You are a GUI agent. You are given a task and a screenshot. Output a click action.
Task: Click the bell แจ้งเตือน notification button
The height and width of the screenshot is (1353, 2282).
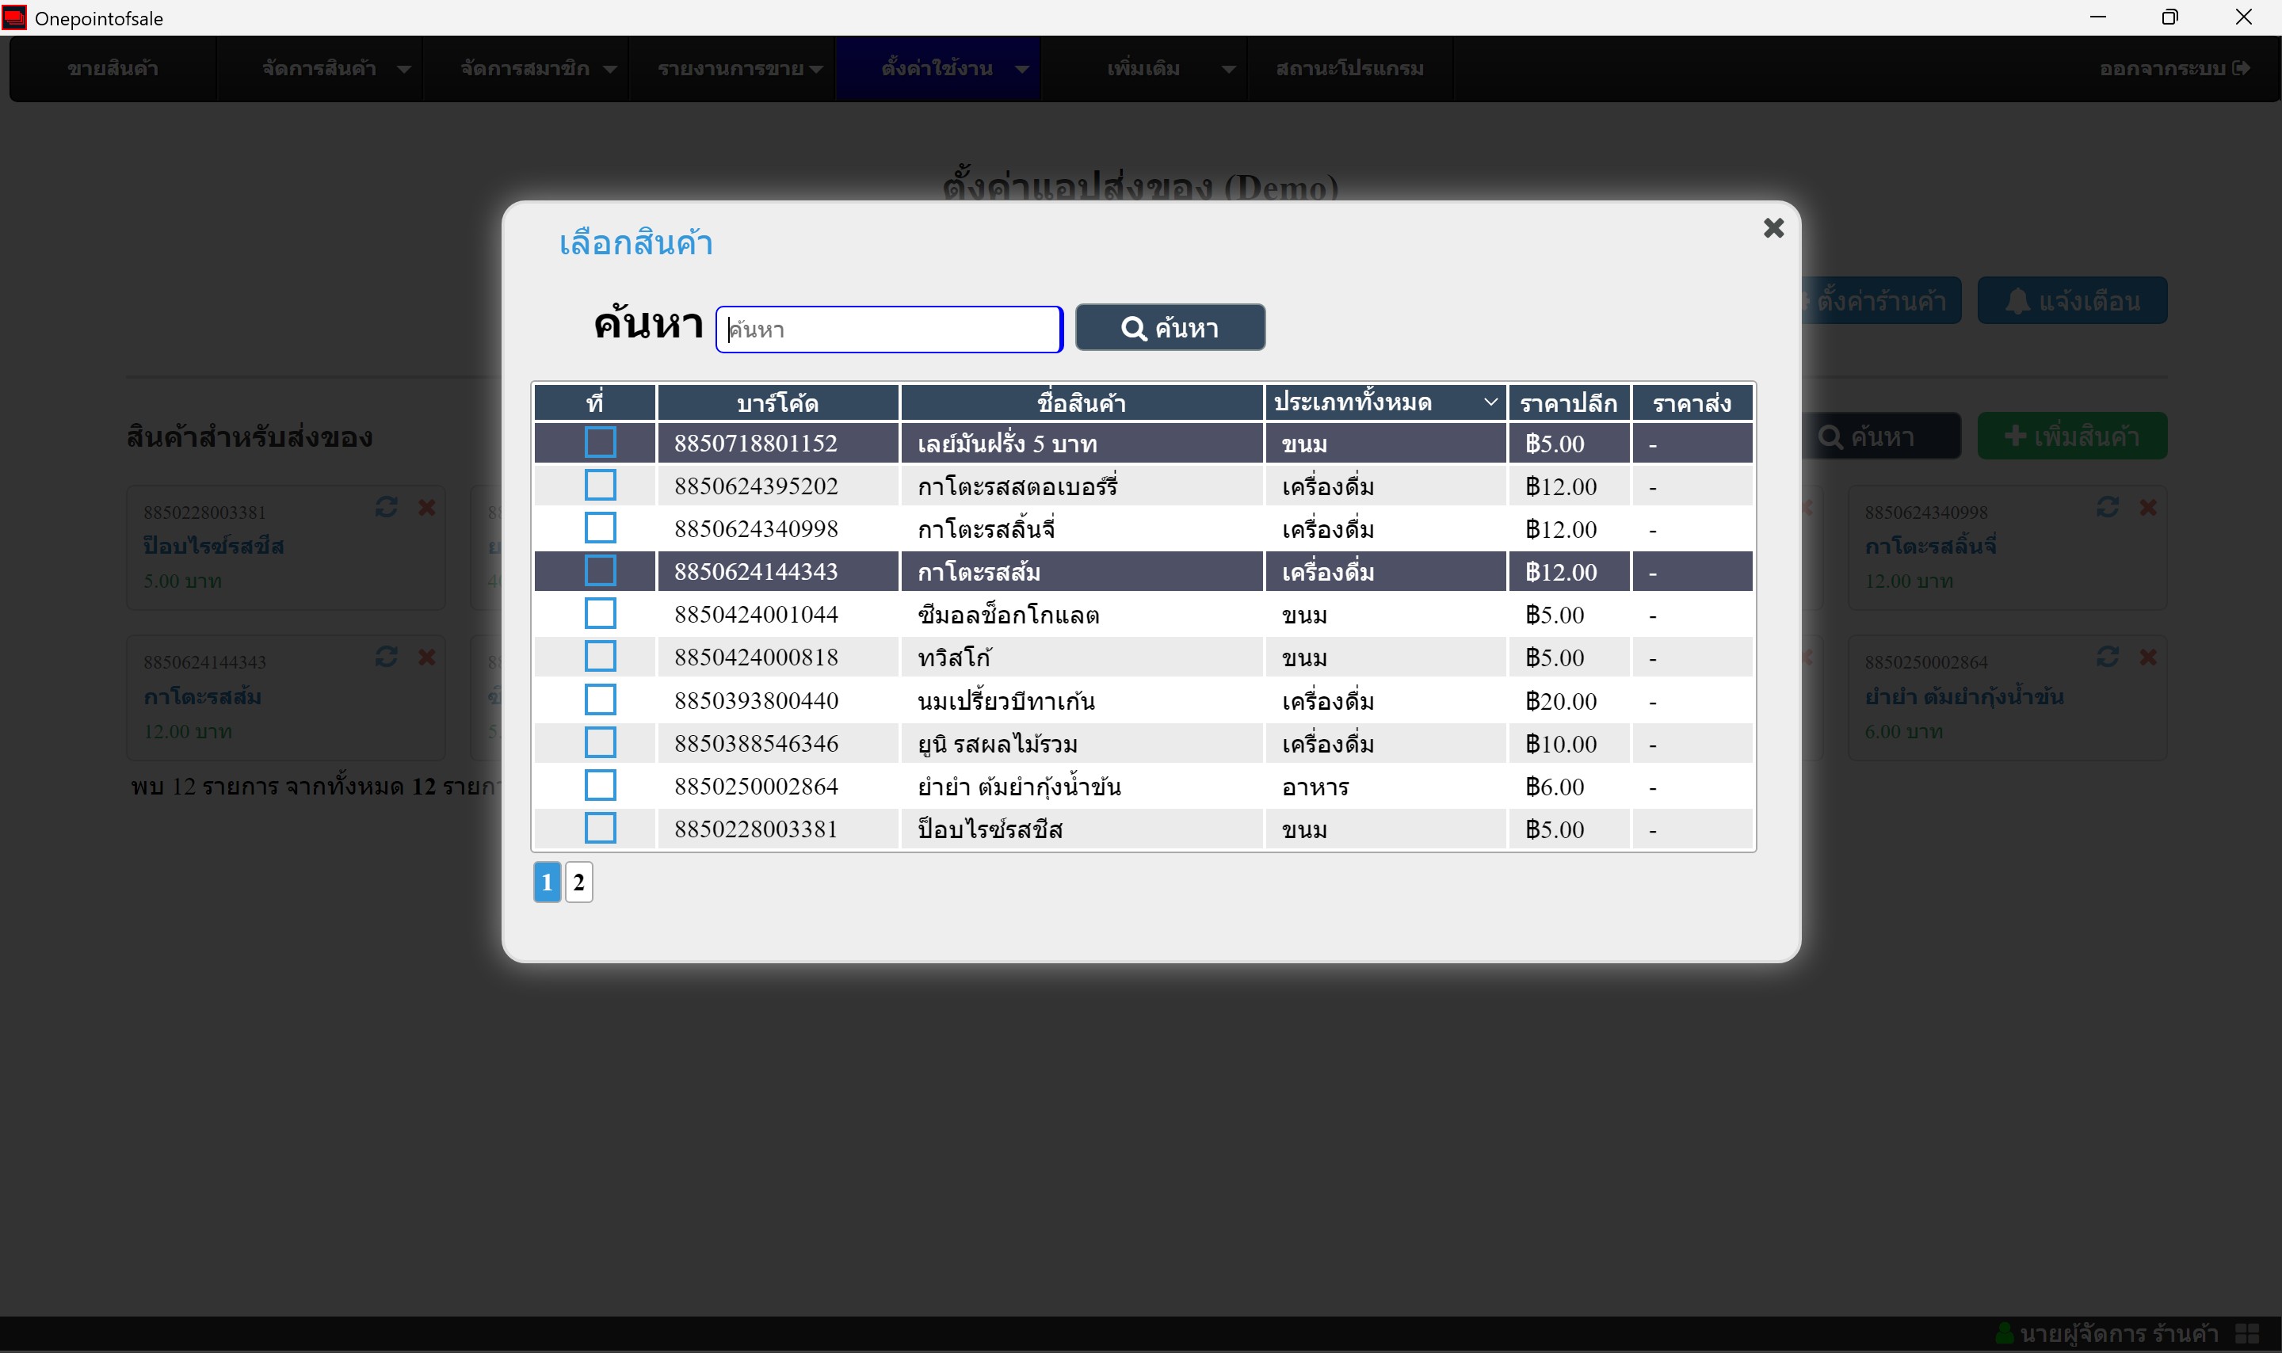point(2071,301)
